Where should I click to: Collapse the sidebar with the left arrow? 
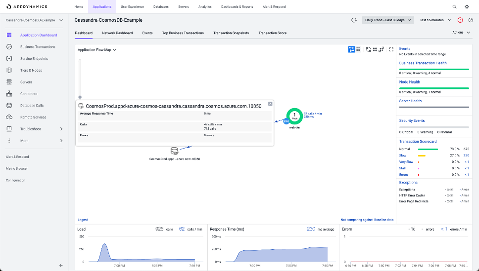coord(61,265)
